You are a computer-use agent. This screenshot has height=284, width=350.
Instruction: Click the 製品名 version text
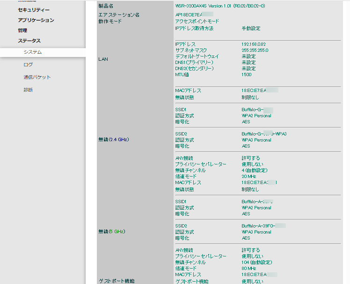pyautogui.click(x=220, y=6)
